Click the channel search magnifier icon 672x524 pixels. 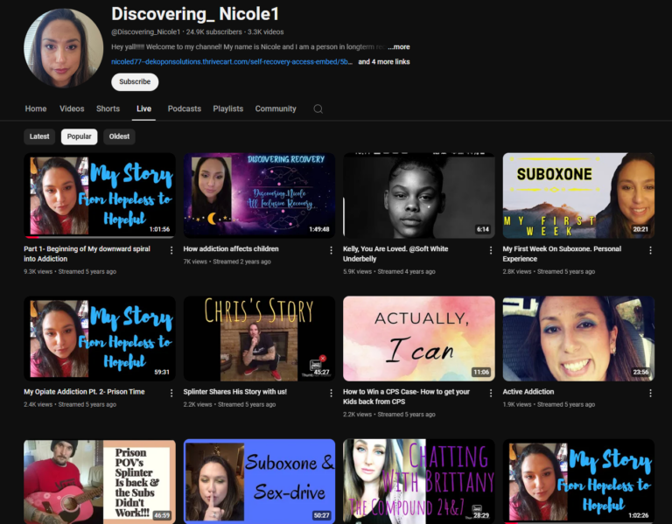coord(318,109)
